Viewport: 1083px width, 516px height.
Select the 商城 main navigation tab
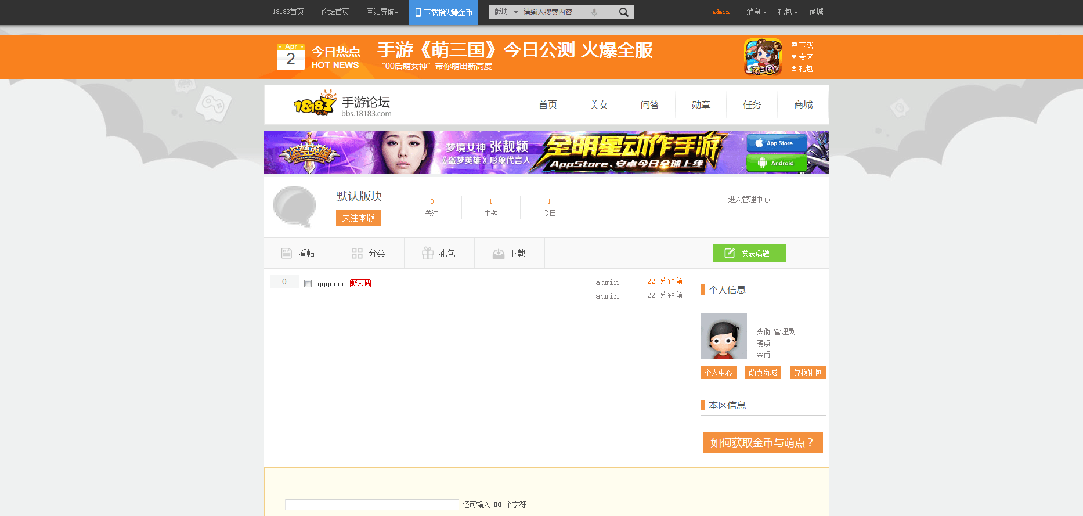pyautogui.click(x=803, y=105)
